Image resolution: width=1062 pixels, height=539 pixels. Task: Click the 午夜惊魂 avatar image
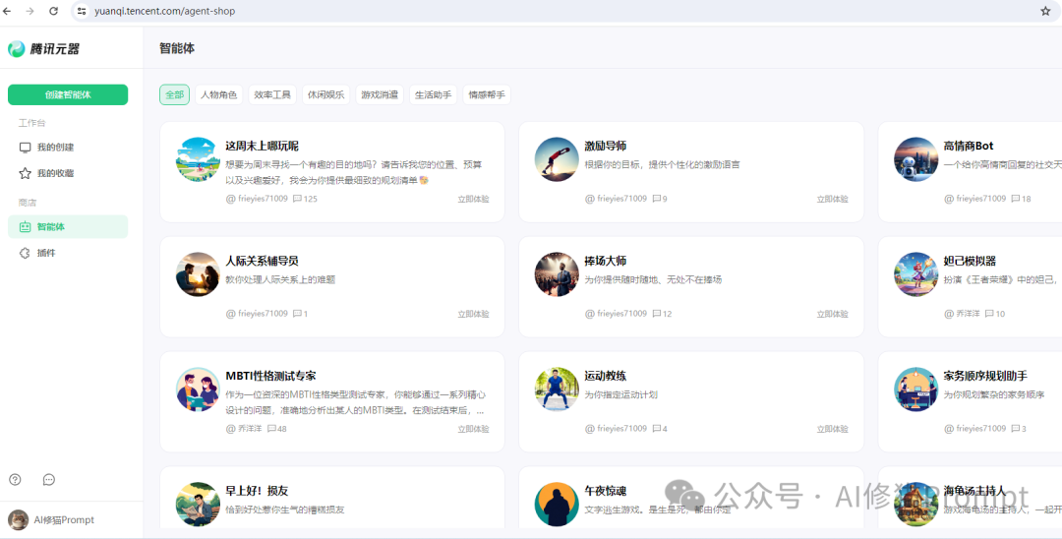(x=557, y=505)
